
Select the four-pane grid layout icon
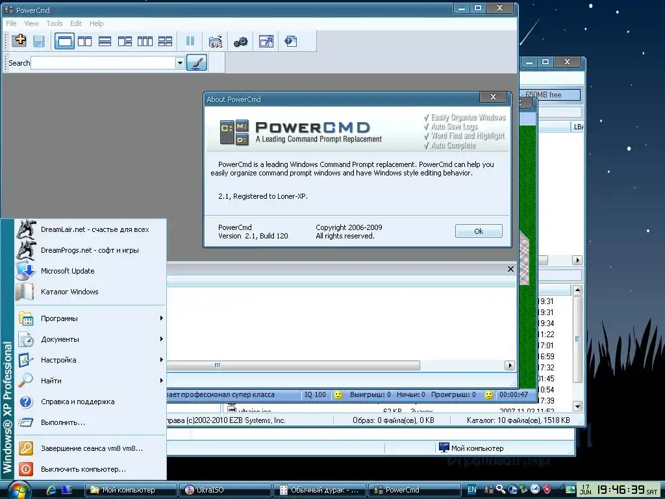pyautogui.click(x=165, y=41)
